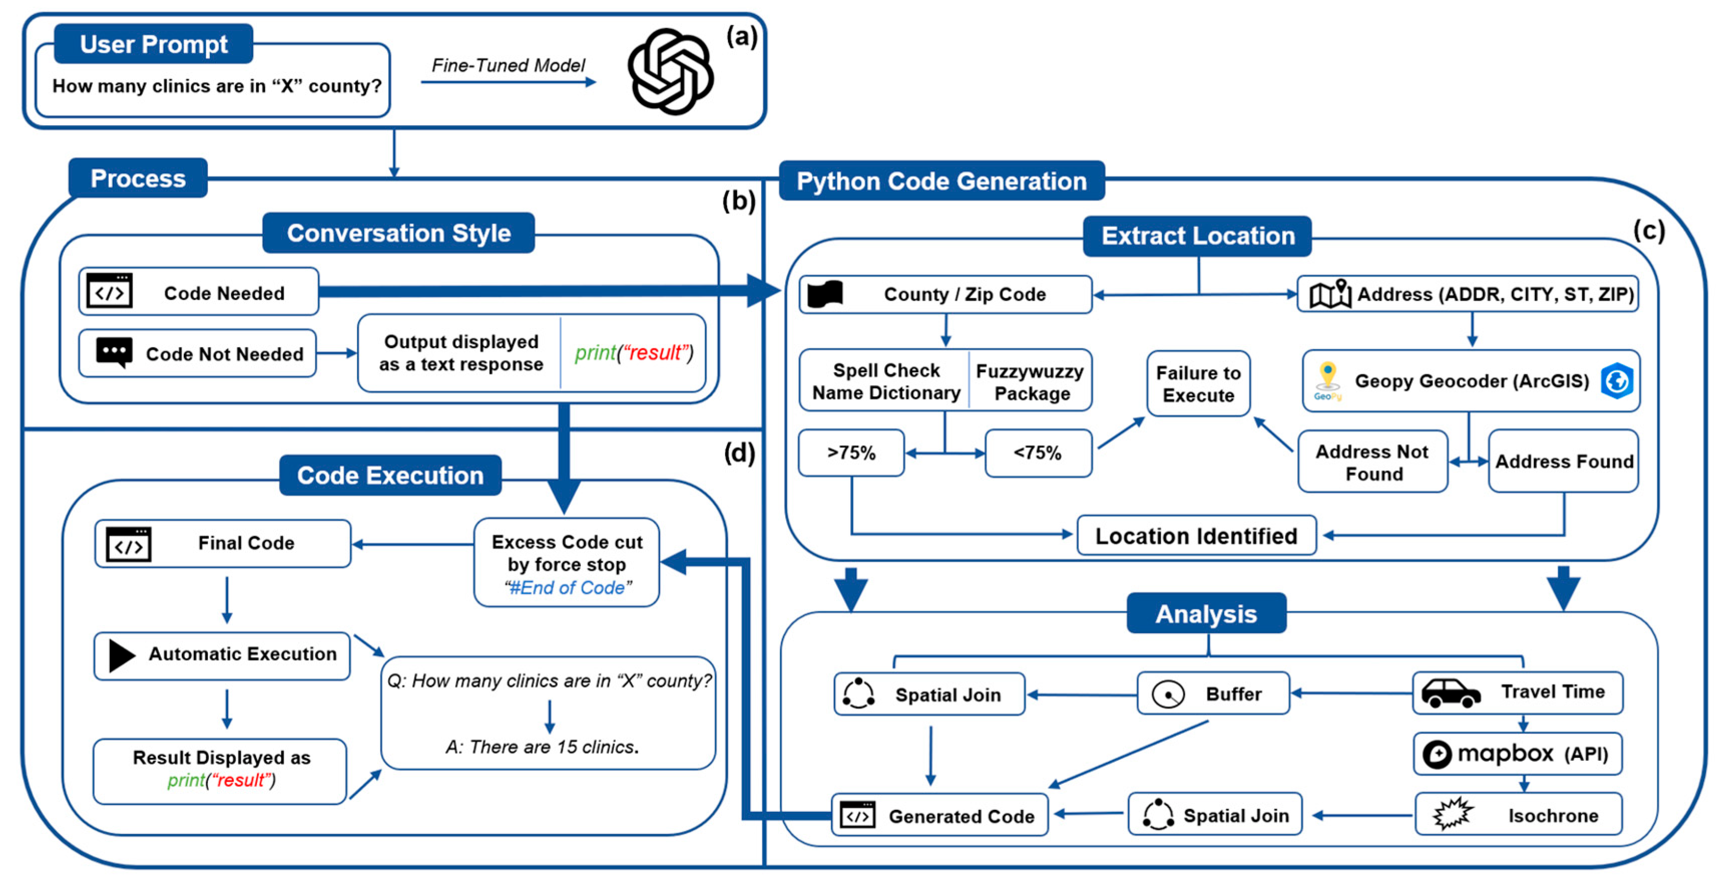Image resolution: width=1720 pixels, height=886 pixels.
Task: Click the >75% threshold box
Action: click(x=851, y=453)
